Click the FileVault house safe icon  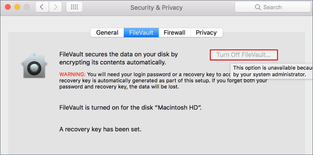[34, 66]
